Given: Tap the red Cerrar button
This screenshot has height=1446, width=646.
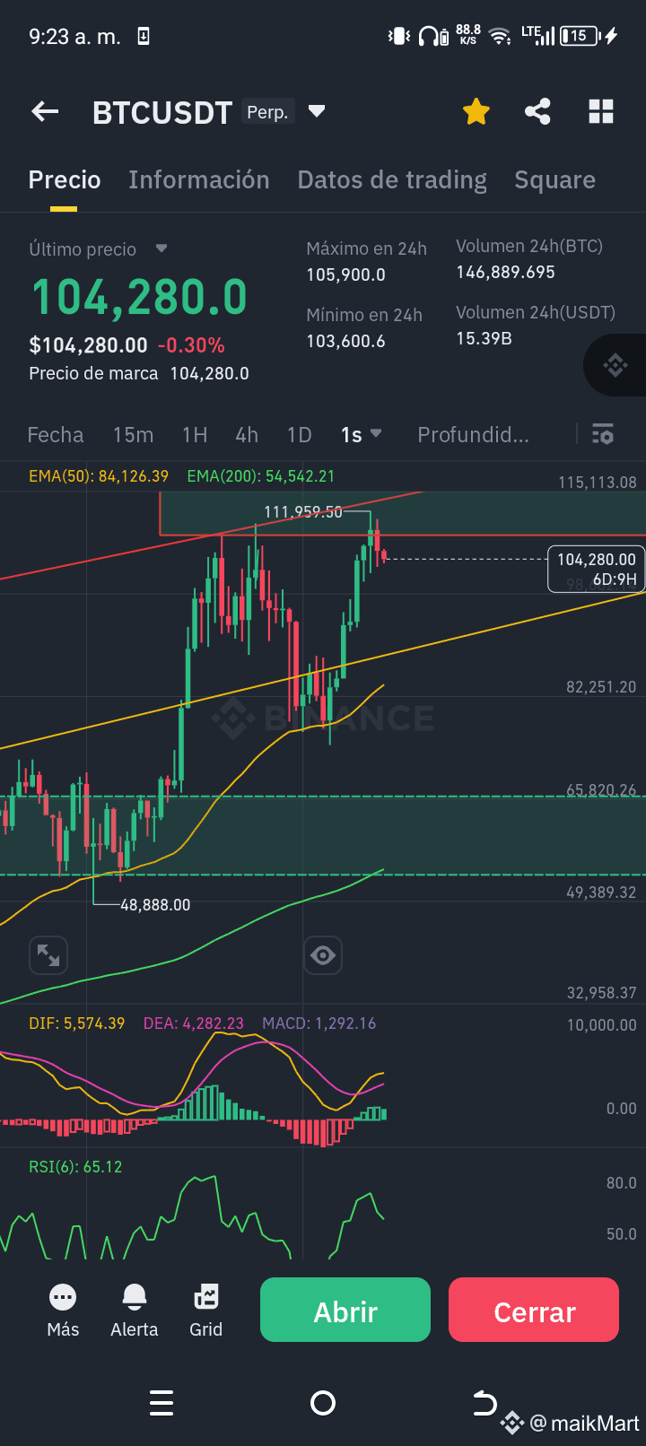Looking at the screenshot, I should (x=534, y=1310).
